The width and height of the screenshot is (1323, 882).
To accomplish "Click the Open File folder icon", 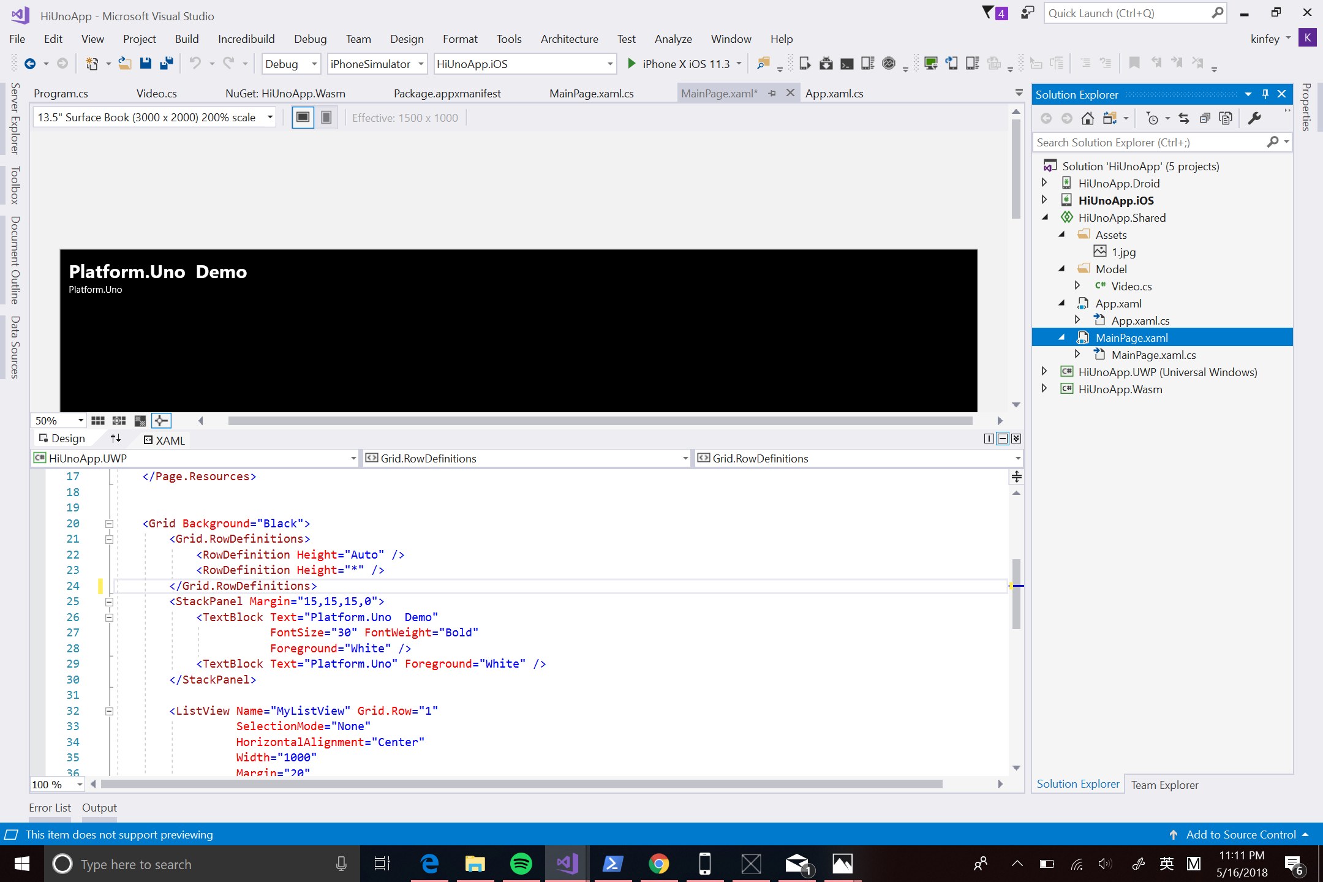I will (x=125, y=64).
